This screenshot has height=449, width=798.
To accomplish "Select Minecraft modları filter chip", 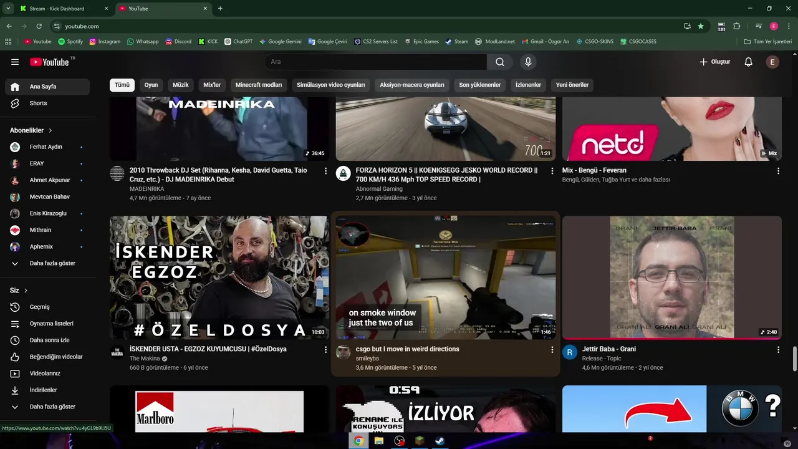I will (259, 85).
